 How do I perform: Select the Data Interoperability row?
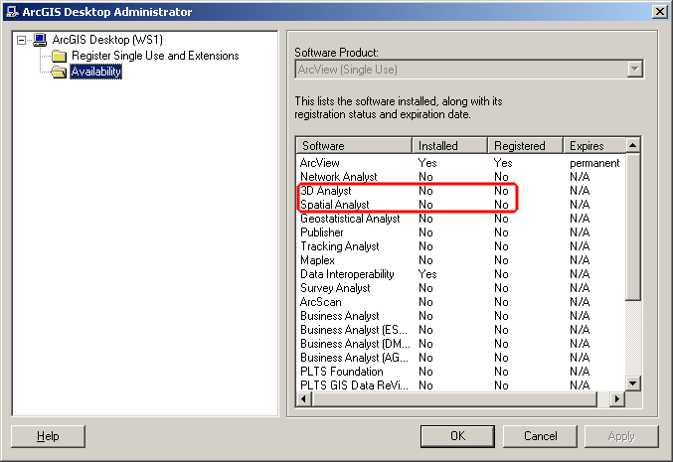(461, 274)
